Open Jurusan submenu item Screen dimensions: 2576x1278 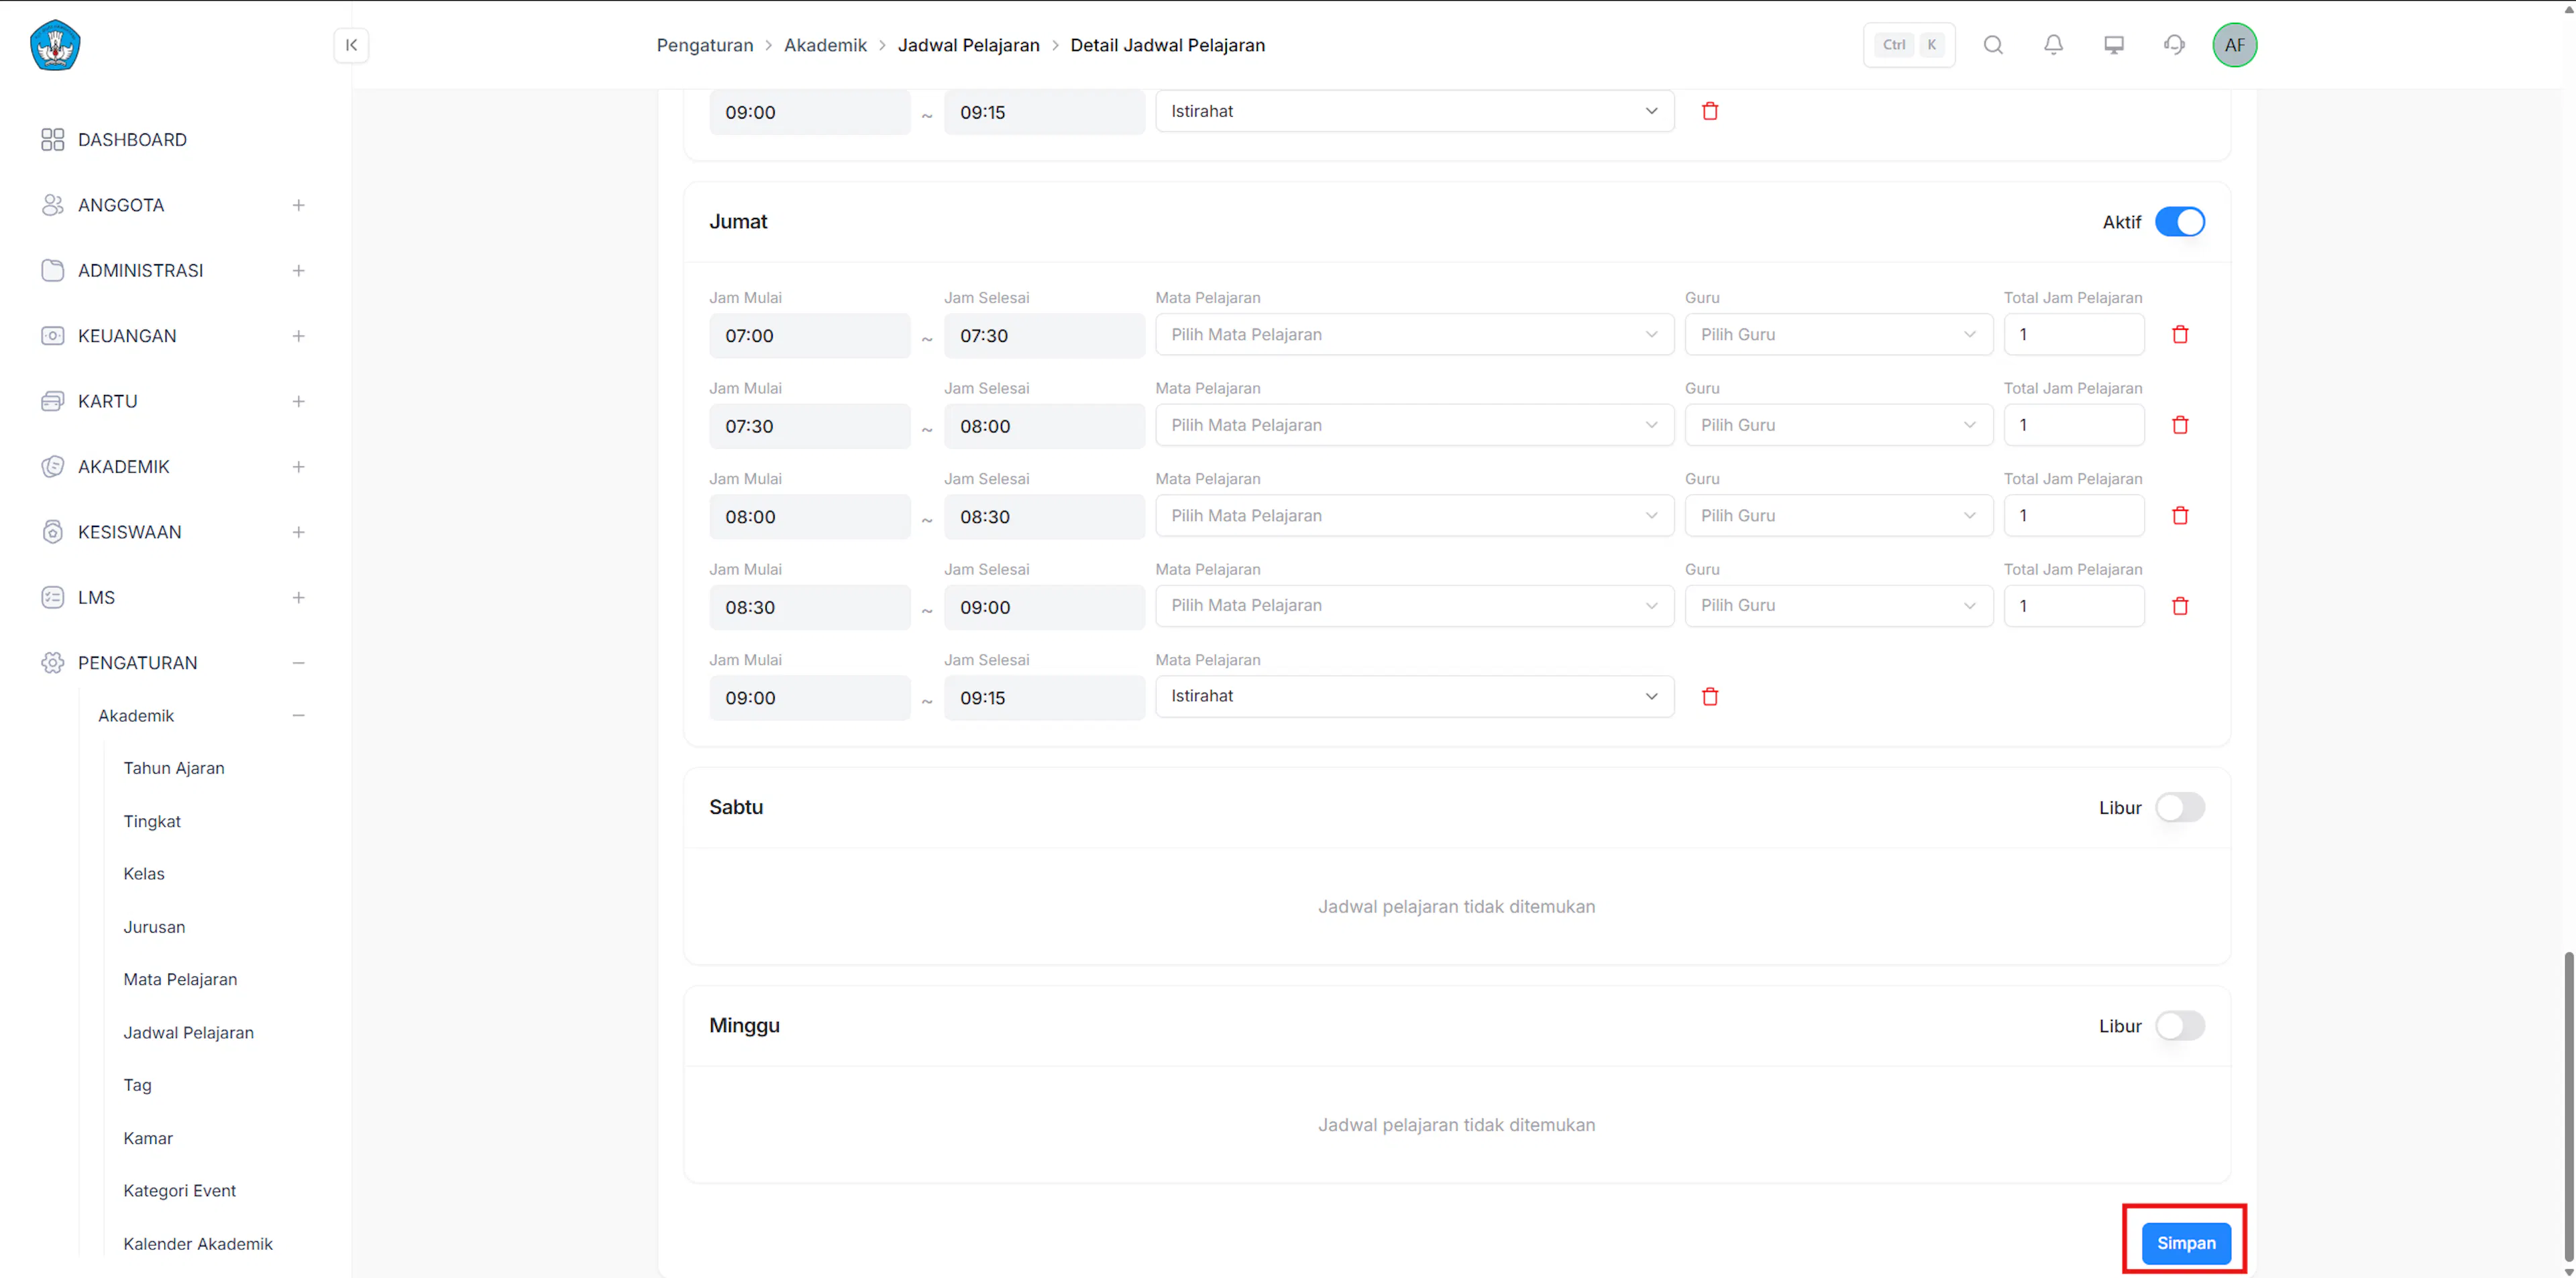click(x=154, y=927)
